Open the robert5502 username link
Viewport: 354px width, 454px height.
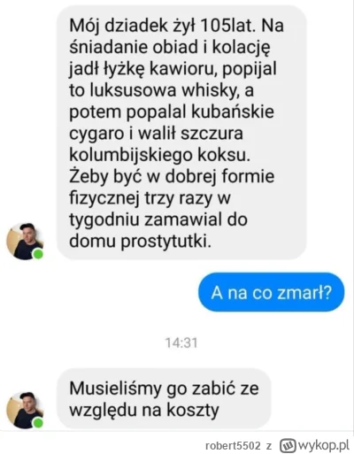pyautogui.click(x=233, y=445)
